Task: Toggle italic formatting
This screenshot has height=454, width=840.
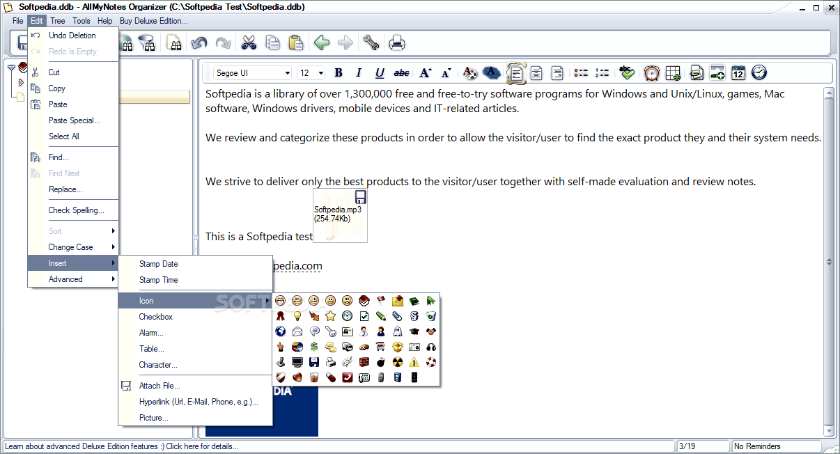Action: point(359,72)
